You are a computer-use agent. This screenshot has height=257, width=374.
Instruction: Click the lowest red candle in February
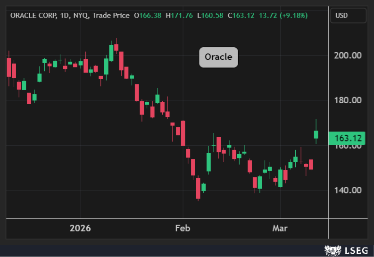click(198, 188)
